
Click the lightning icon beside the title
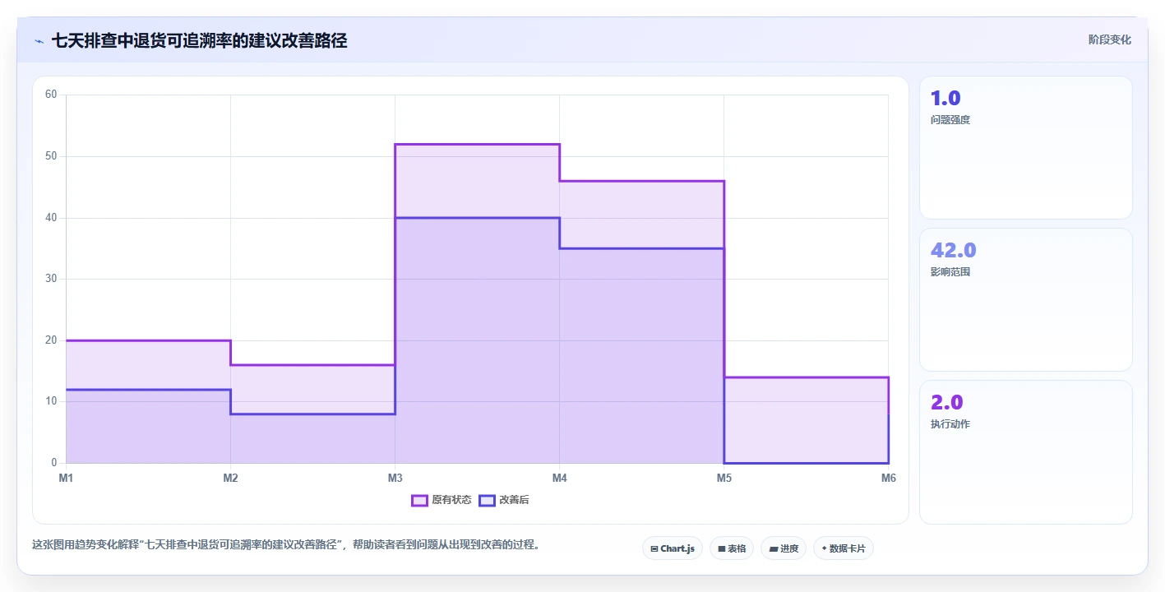coord(39,40)
